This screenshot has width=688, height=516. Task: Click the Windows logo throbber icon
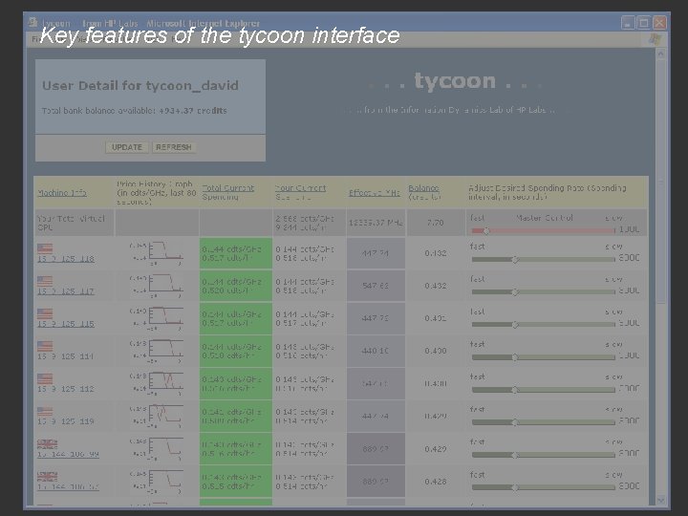point(656,39)
